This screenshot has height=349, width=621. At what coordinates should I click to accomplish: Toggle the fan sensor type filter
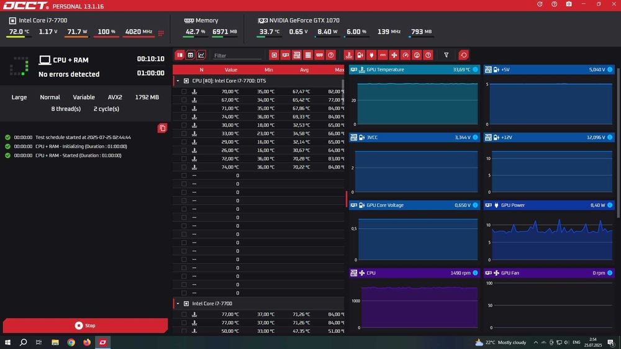click(394, 55)
